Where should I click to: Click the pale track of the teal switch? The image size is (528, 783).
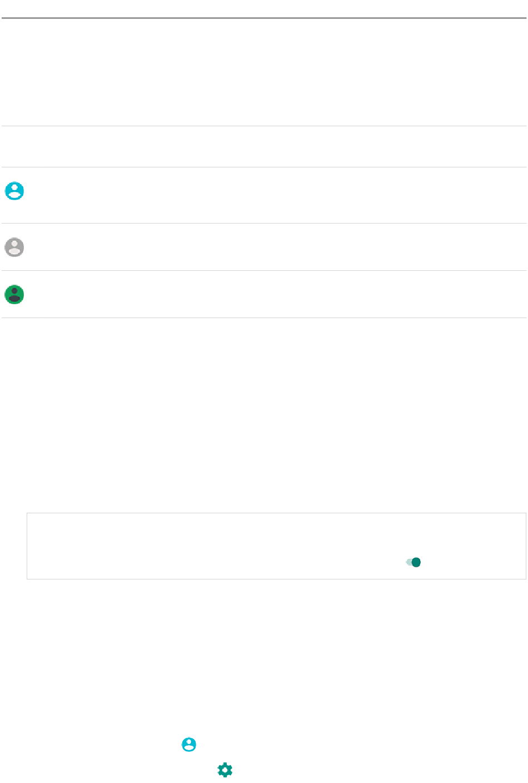point(408,562)
